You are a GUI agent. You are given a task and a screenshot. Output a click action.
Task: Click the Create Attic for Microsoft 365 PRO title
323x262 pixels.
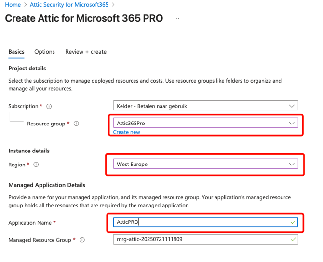84,19
